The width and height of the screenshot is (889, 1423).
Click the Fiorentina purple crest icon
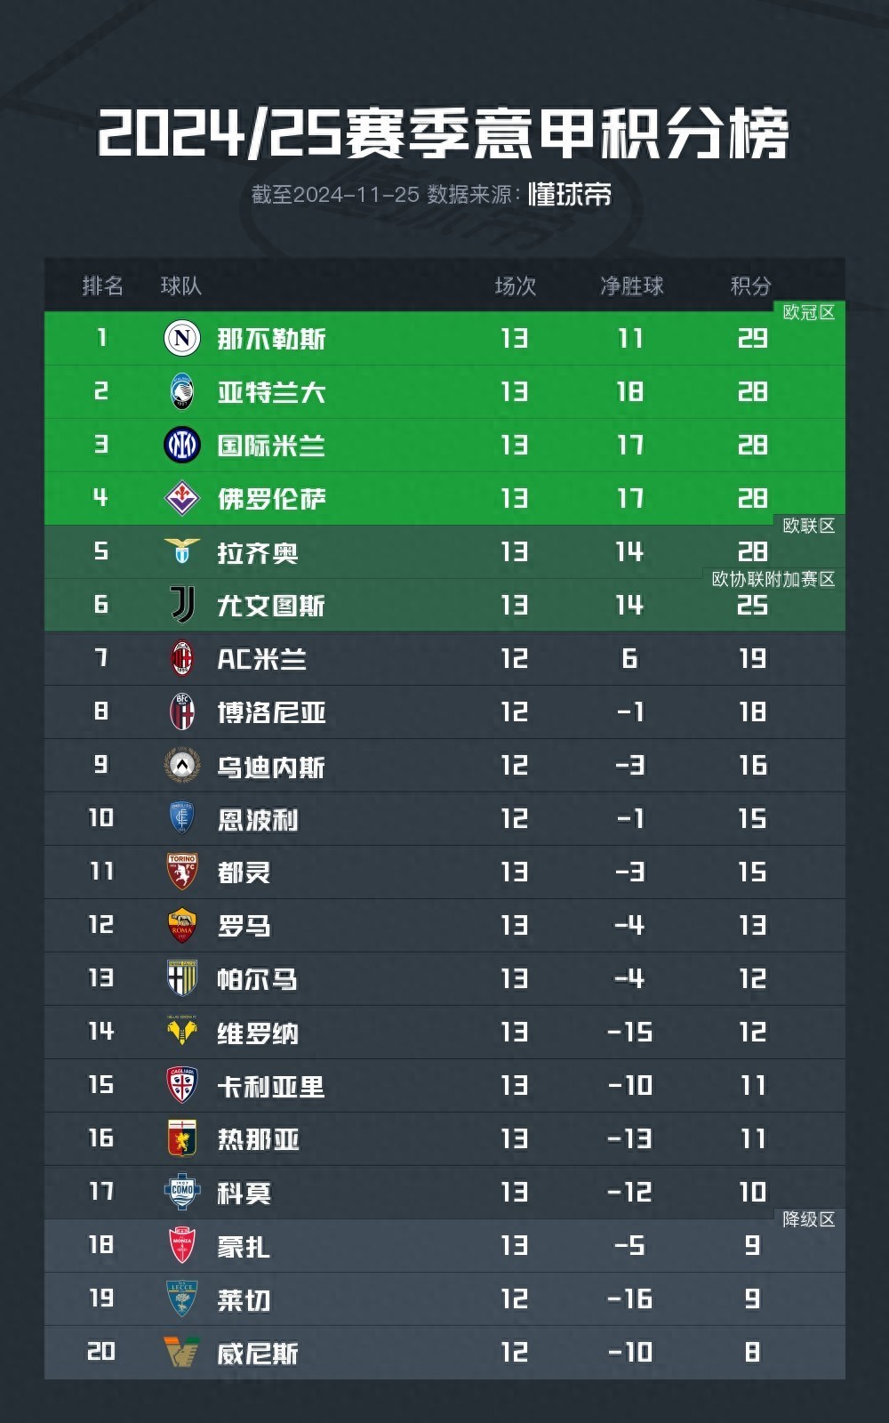(x=182, y=498)
